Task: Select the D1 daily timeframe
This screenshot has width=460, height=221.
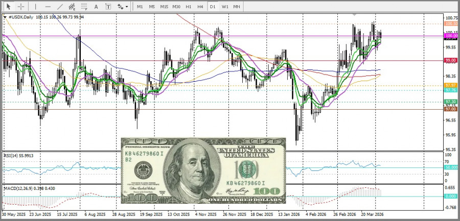Action: [x=213, y=7]
